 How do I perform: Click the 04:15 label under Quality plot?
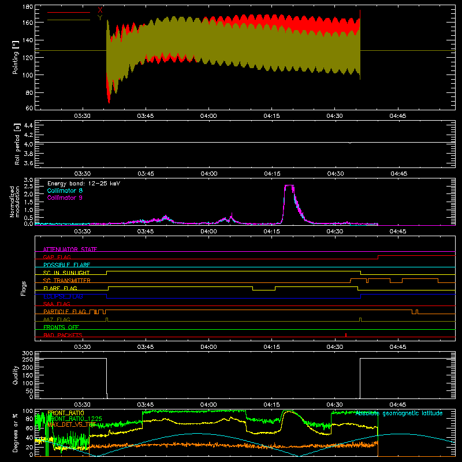click(x=271, y=405)
